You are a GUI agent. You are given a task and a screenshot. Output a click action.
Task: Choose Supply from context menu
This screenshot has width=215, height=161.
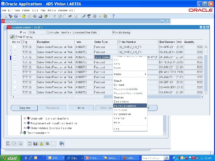click(x=130, y=80)
